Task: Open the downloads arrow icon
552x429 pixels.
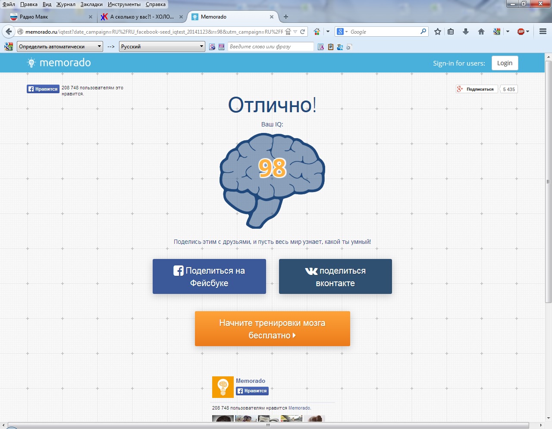Action: (x=466, y=32)
